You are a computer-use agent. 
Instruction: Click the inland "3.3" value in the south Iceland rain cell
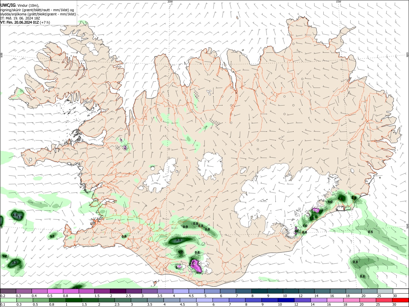coord(178,240)
